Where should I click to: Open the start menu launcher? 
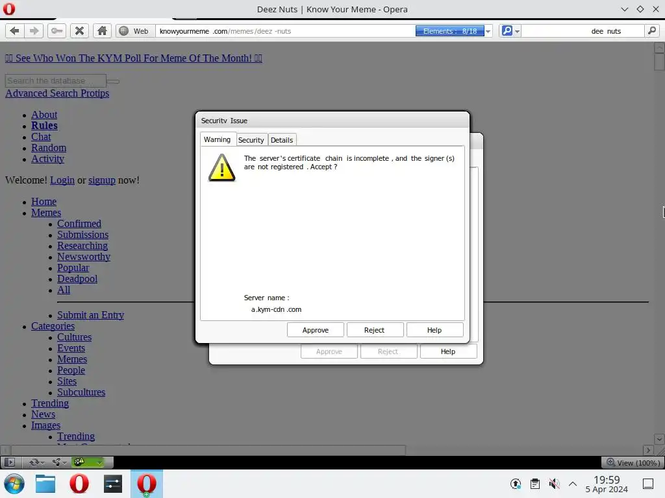[x=14, y=484]
